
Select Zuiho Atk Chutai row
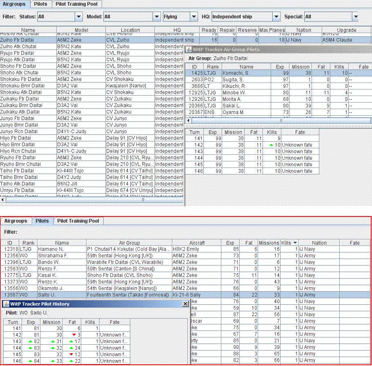[92, 47]
